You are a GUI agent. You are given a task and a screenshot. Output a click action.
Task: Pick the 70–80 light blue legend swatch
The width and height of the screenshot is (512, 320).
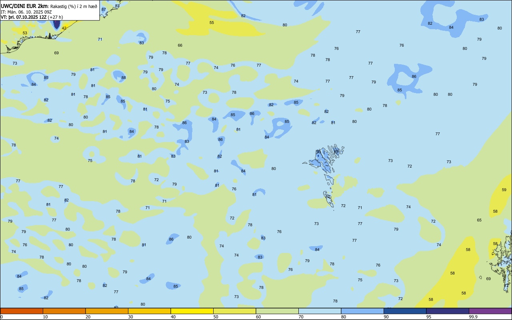coord(320,311)
